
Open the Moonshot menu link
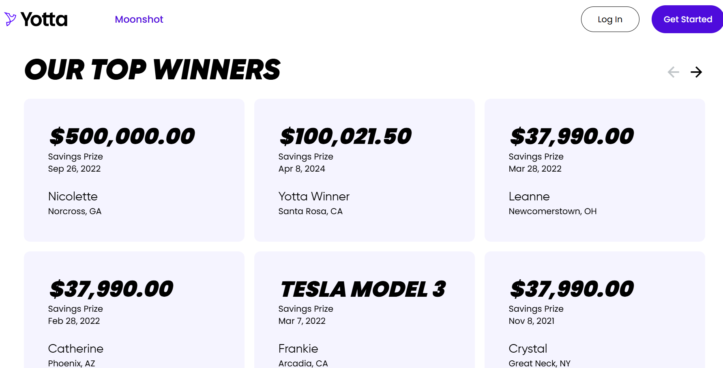point(139,19)
